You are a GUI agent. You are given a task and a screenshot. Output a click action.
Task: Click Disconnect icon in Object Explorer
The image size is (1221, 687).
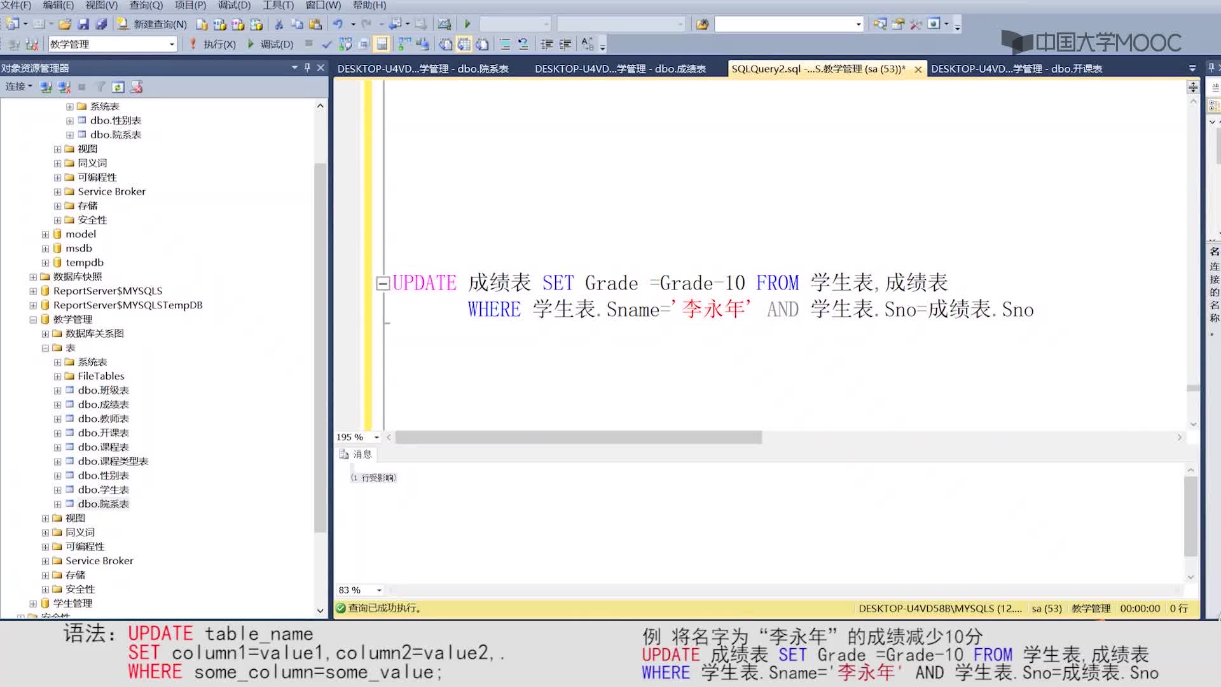coord(64,87)
